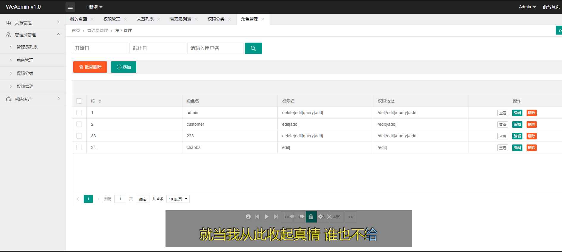Switch to the 管理员列表 tab

(x=181, y=19)
